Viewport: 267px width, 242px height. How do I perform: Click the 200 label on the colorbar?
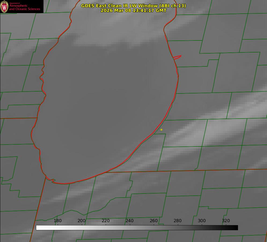pos(82,221)
